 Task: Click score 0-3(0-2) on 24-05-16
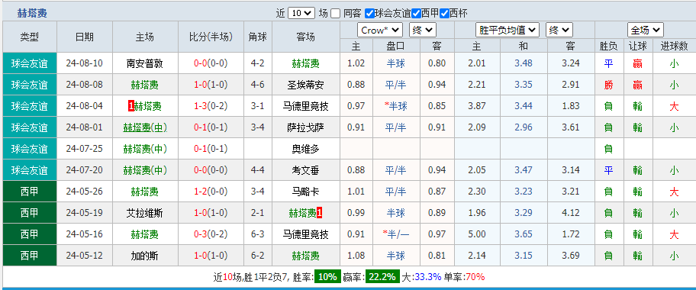tap(211, 234)
